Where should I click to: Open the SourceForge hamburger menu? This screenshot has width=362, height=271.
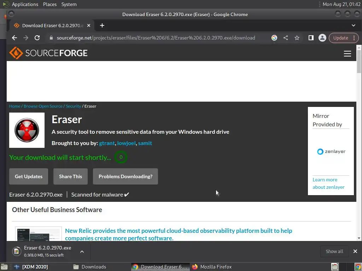pyautogui.click(x=348, y=54)
